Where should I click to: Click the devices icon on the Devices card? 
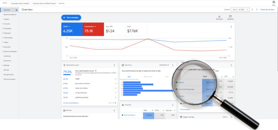[64, 110]
